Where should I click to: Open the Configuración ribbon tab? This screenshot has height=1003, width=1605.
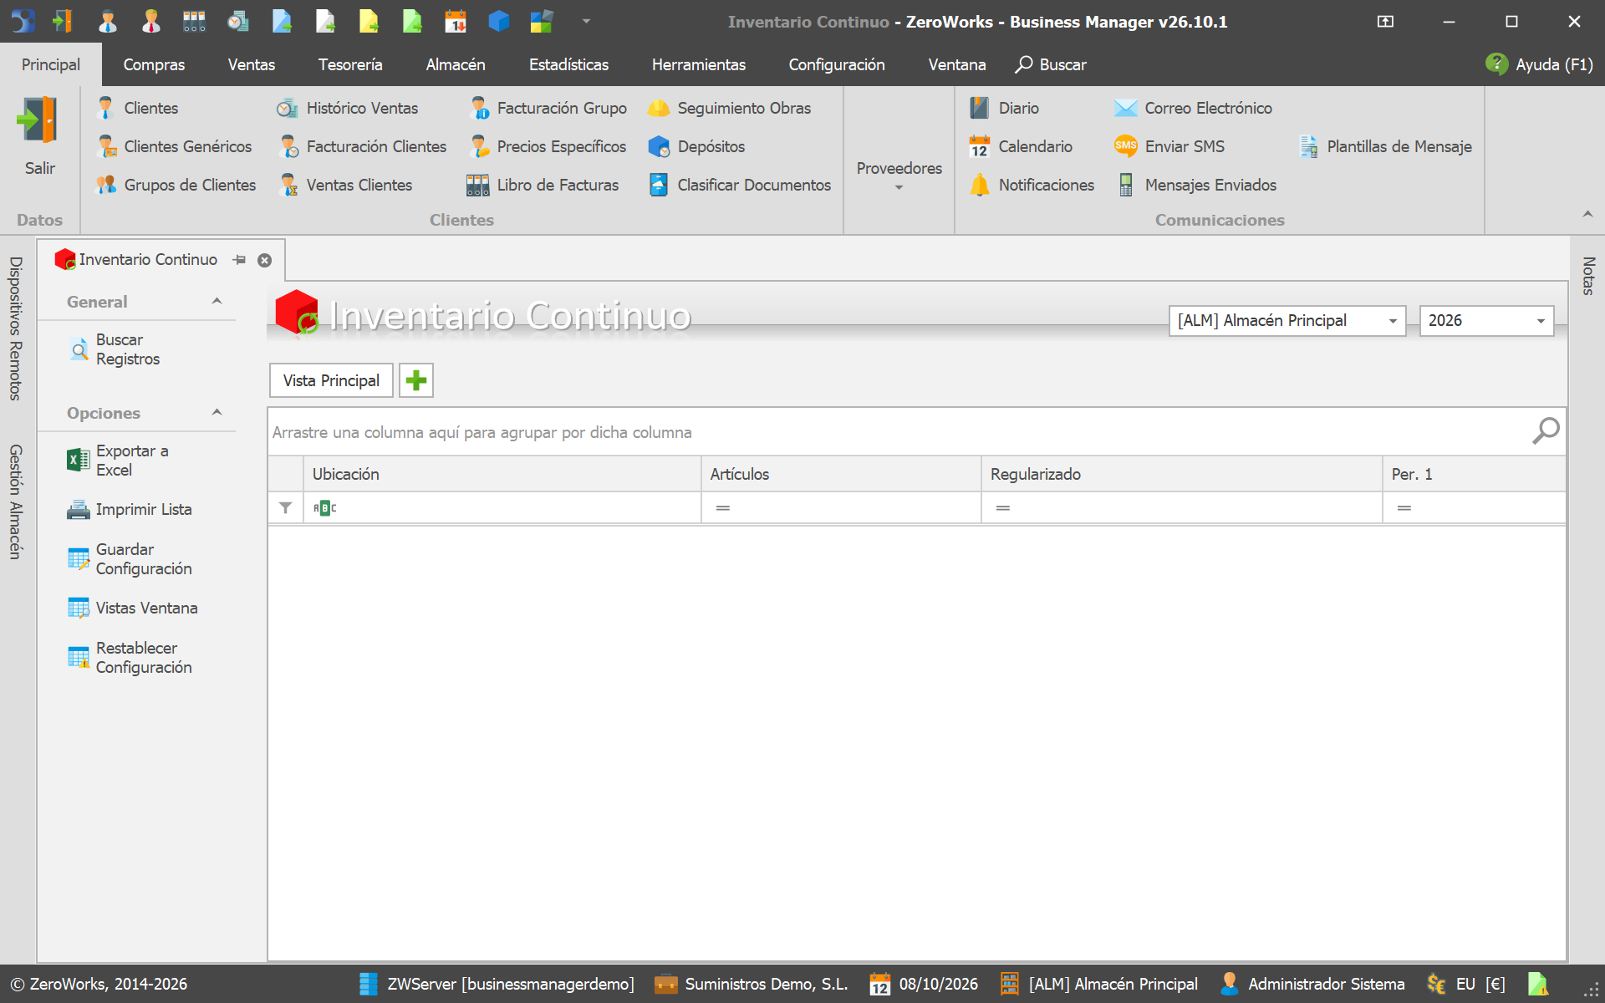(x=837, y=64)
